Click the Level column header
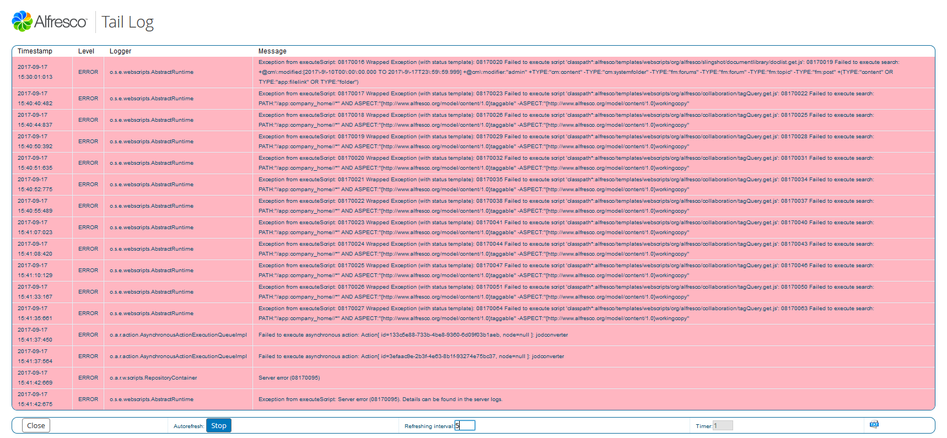Image resolution: width=947 pixels, height=438 pixels. [x=86, y=51]
